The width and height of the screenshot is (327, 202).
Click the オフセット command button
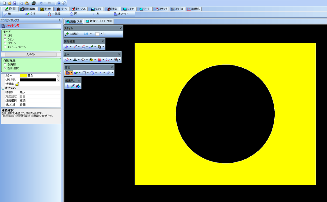(121, 14)
